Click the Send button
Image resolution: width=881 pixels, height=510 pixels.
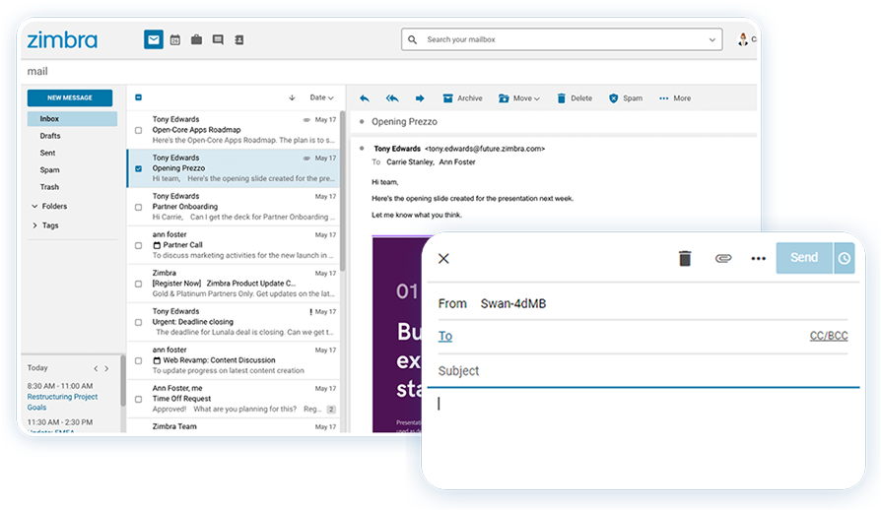point(804,258)
